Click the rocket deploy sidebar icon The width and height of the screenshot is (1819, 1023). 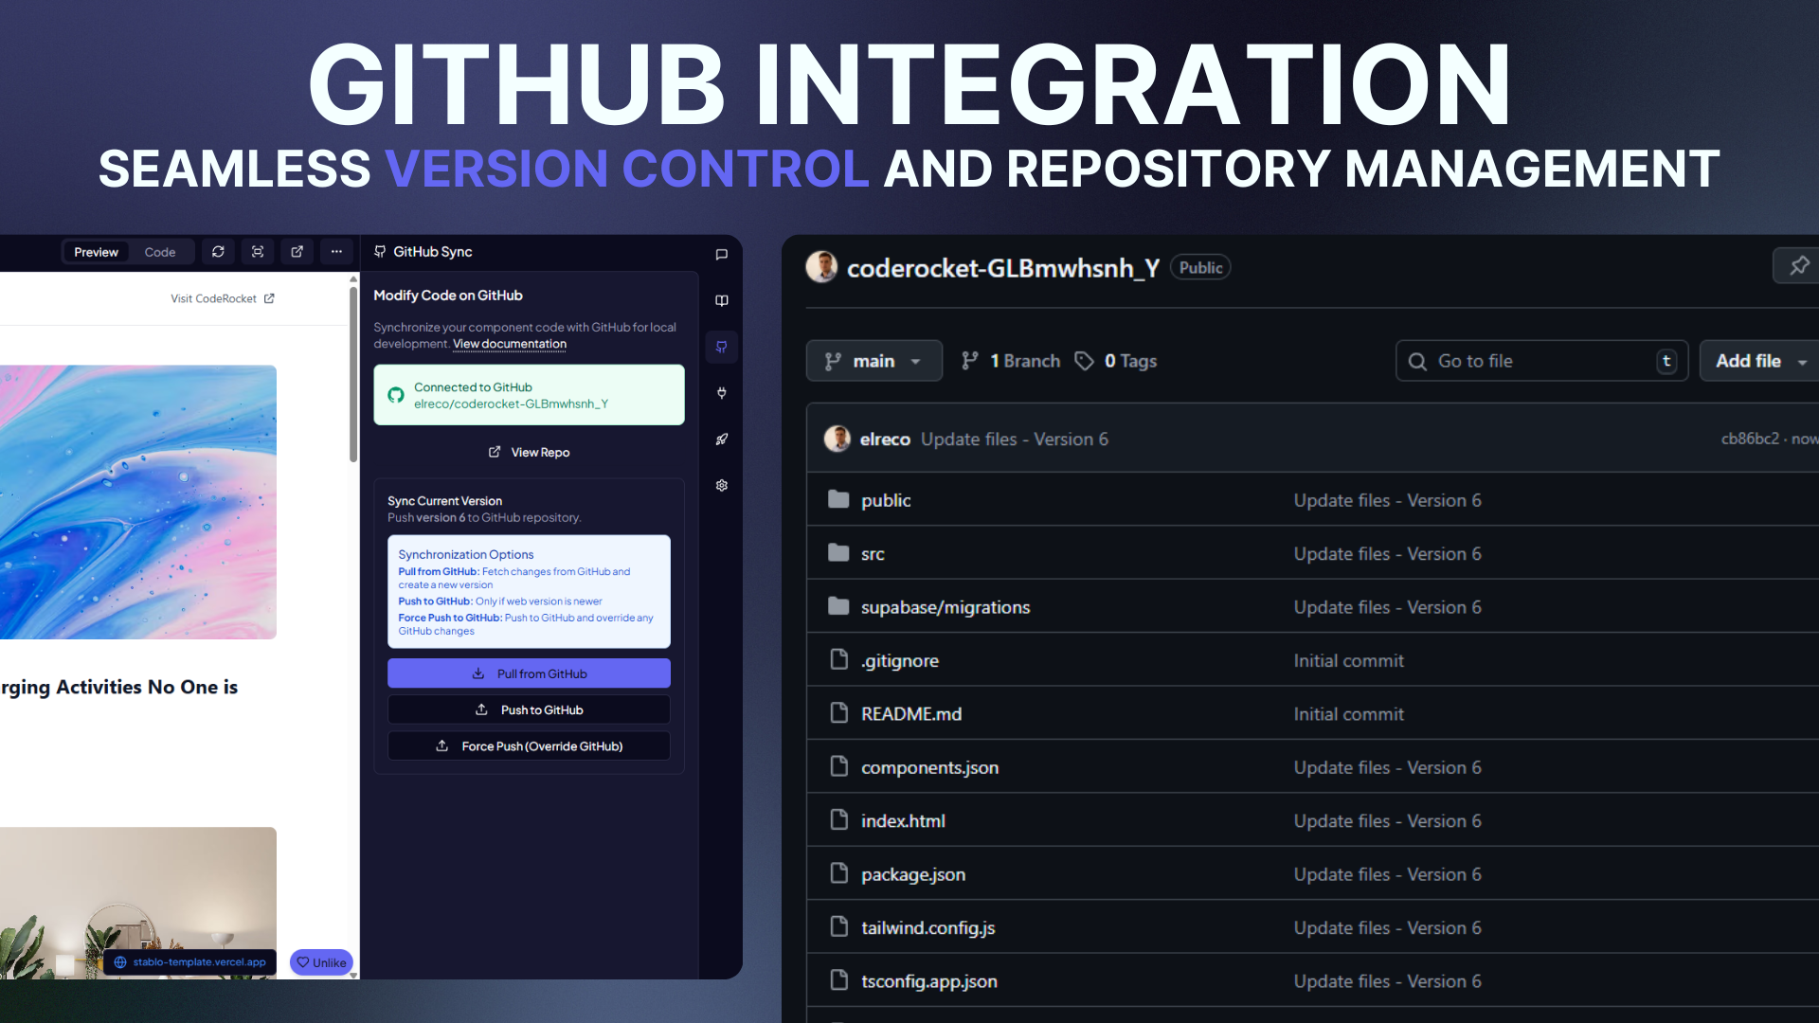point(721,440)
